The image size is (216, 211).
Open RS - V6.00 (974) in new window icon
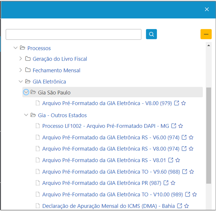pyautogui.click(x=184, y=137)
